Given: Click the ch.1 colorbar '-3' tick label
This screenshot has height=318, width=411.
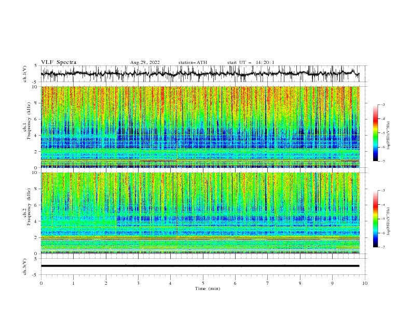Looking at the screenshot, I should pyautogui.click(x=382, y=104).
